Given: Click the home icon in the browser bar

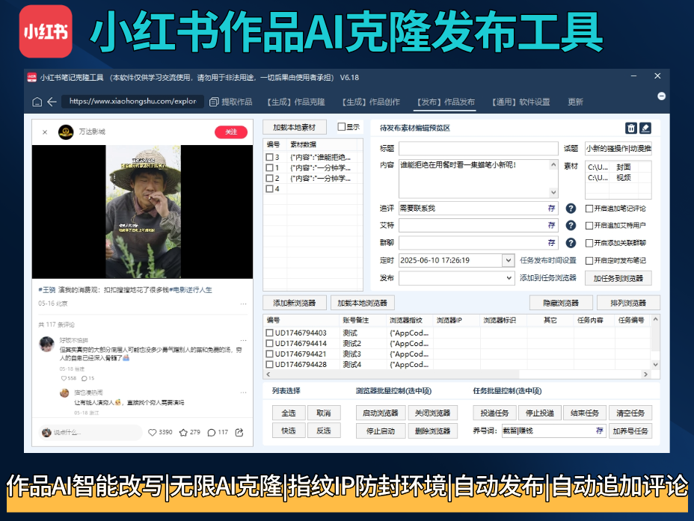Looking at the screenshot, I should coord(36,101).
